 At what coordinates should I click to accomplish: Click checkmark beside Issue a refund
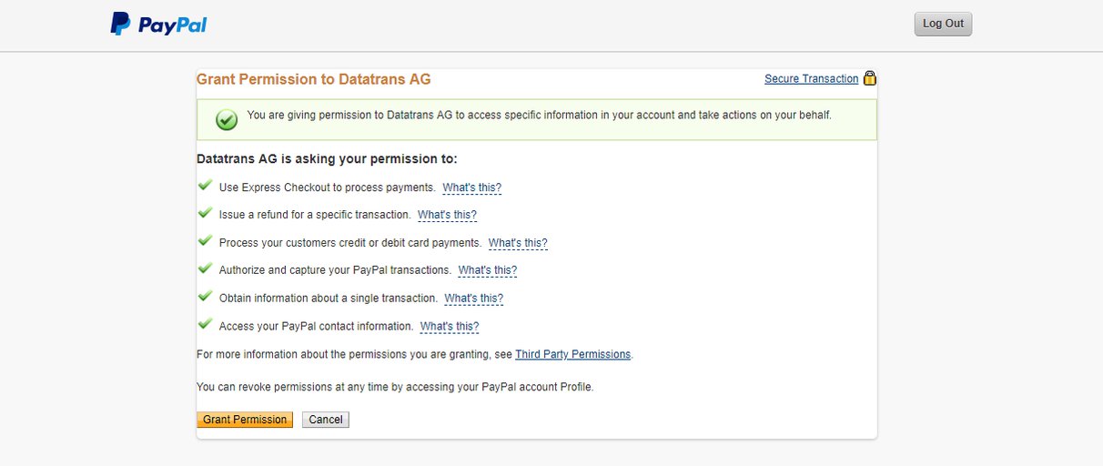(205, 213)
